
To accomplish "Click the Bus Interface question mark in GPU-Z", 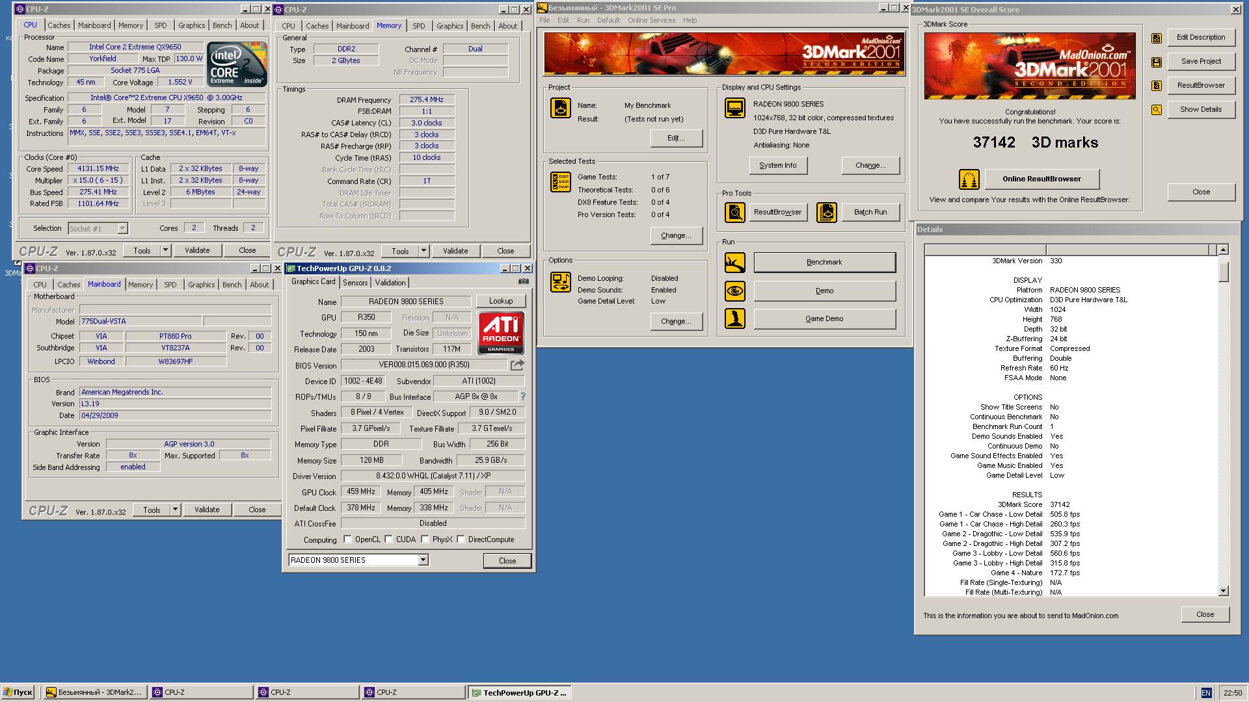I will [522, 396].
